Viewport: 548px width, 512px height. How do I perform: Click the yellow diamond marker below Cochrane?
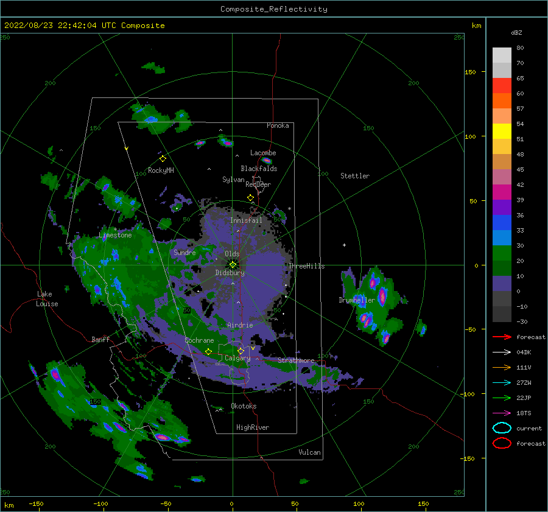point(208,352)
